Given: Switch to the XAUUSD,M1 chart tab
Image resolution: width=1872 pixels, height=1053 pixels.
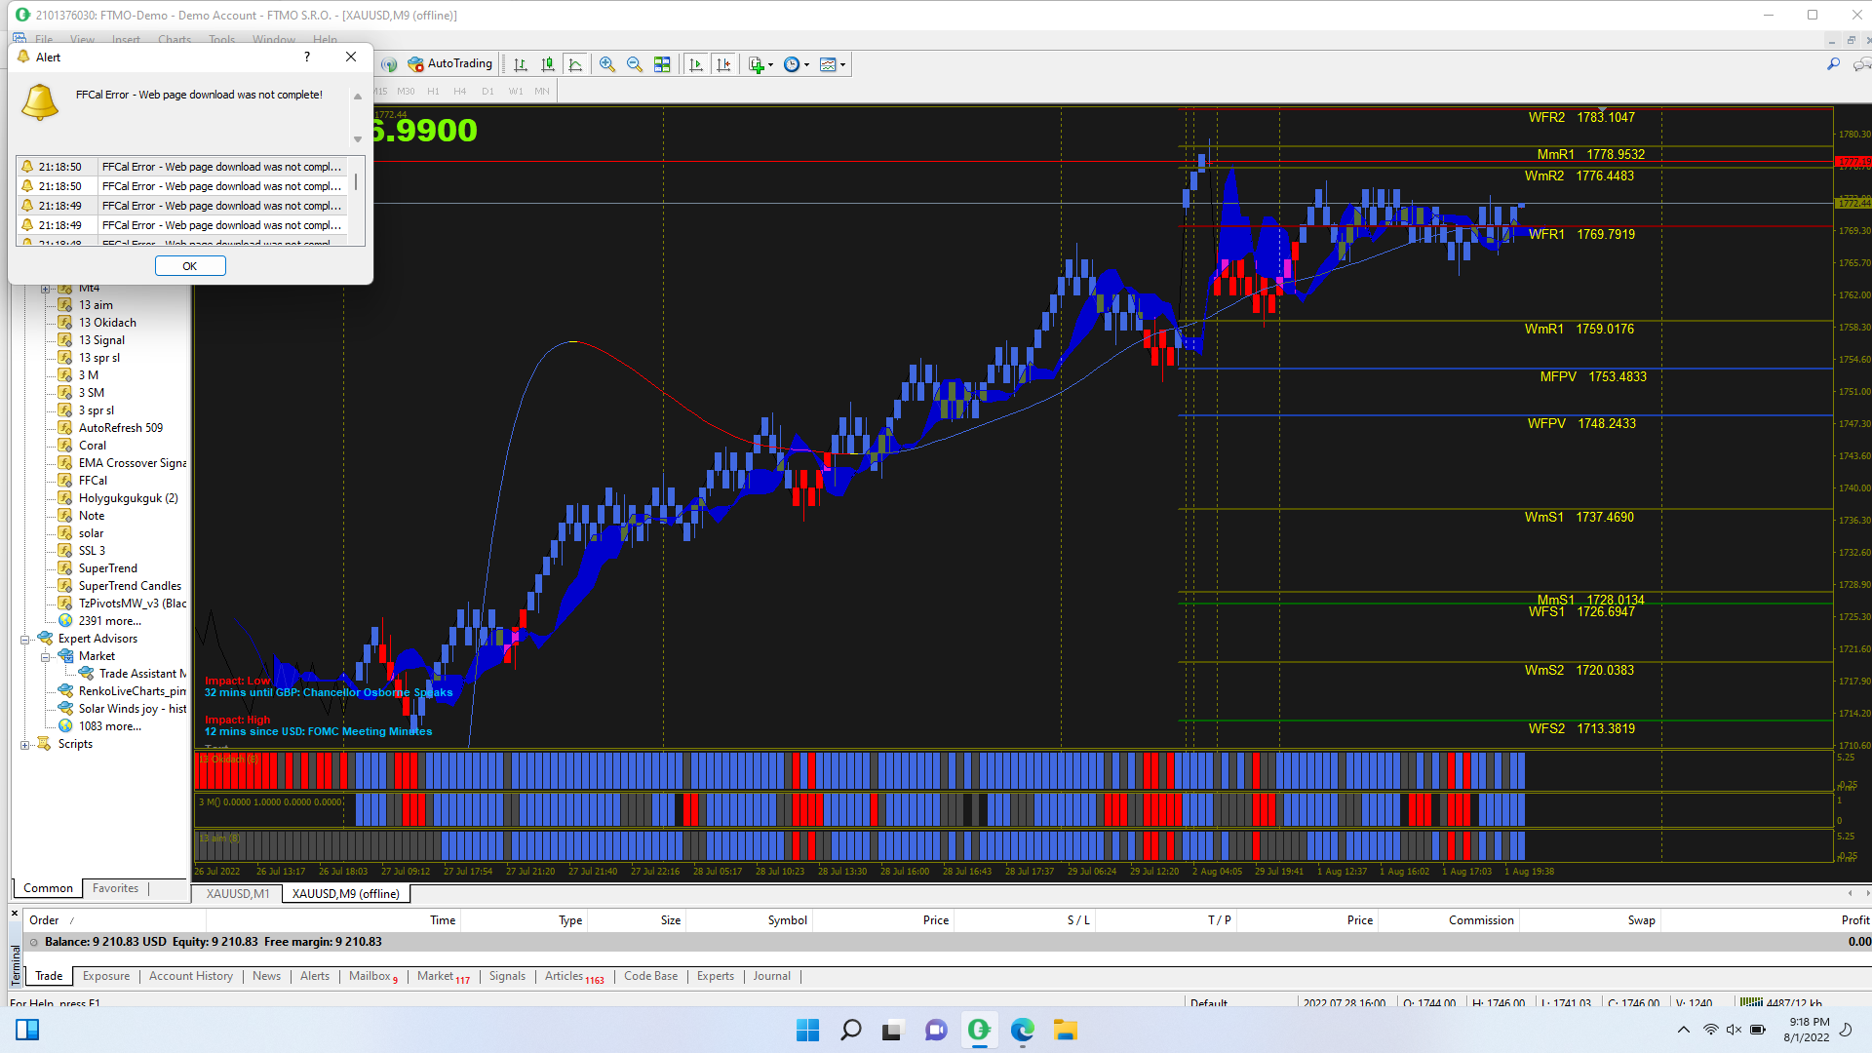Looking at the screenshot, I should [238, 894].
